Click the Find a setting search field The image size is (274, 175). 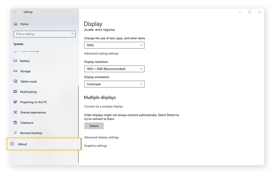pyautogui.click(x=42, y=34)
